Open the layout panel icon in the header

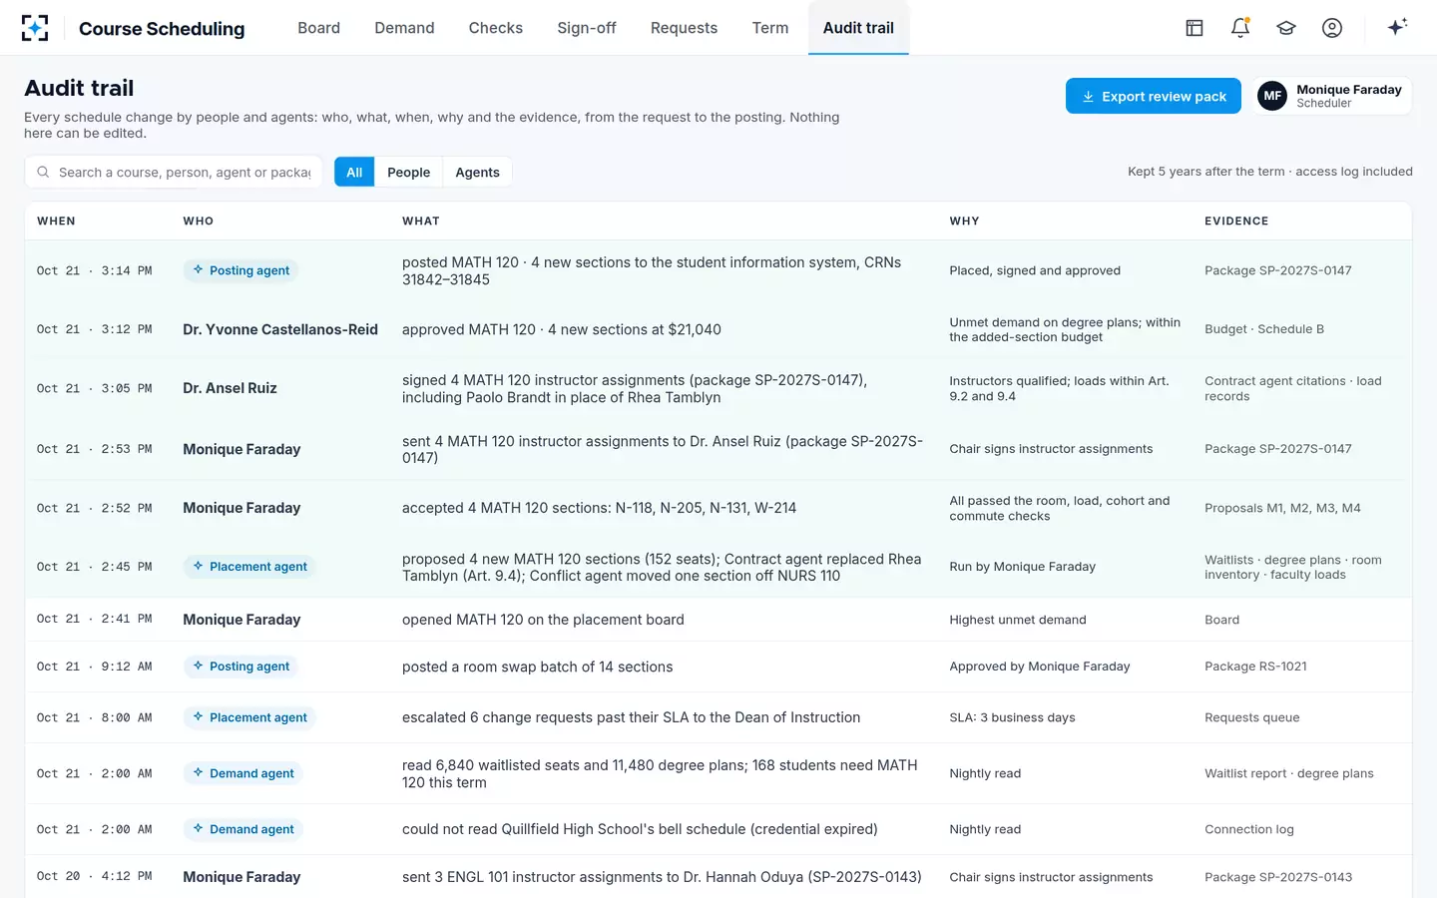coord(1195,28)
